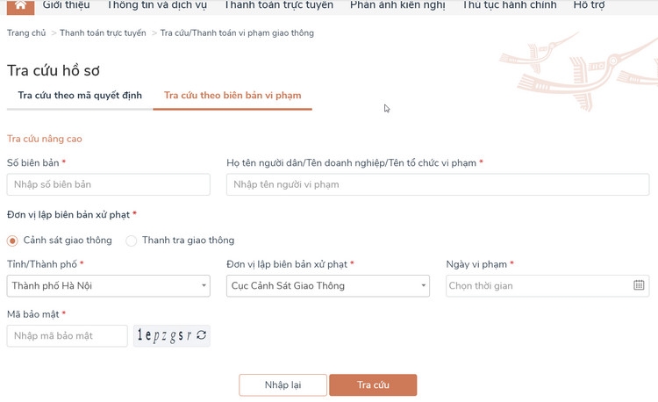Follow the Trang chủ breadcrumb link
Image resolution: width=658 pixels, height=402 pixels.
tap(26, 33)
